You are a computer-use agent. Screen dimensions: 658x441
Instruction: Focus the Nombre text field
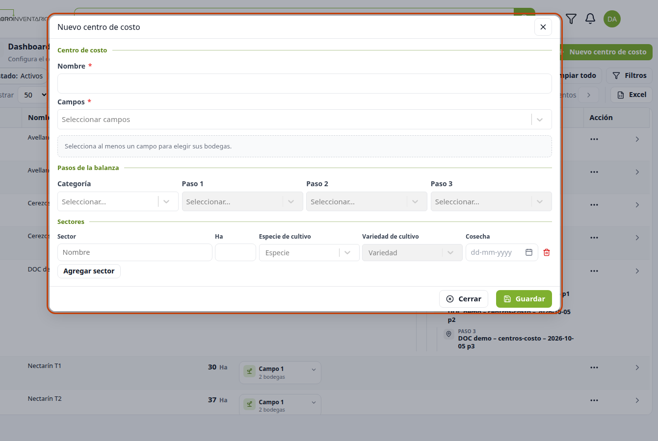[x=305, y=84]
